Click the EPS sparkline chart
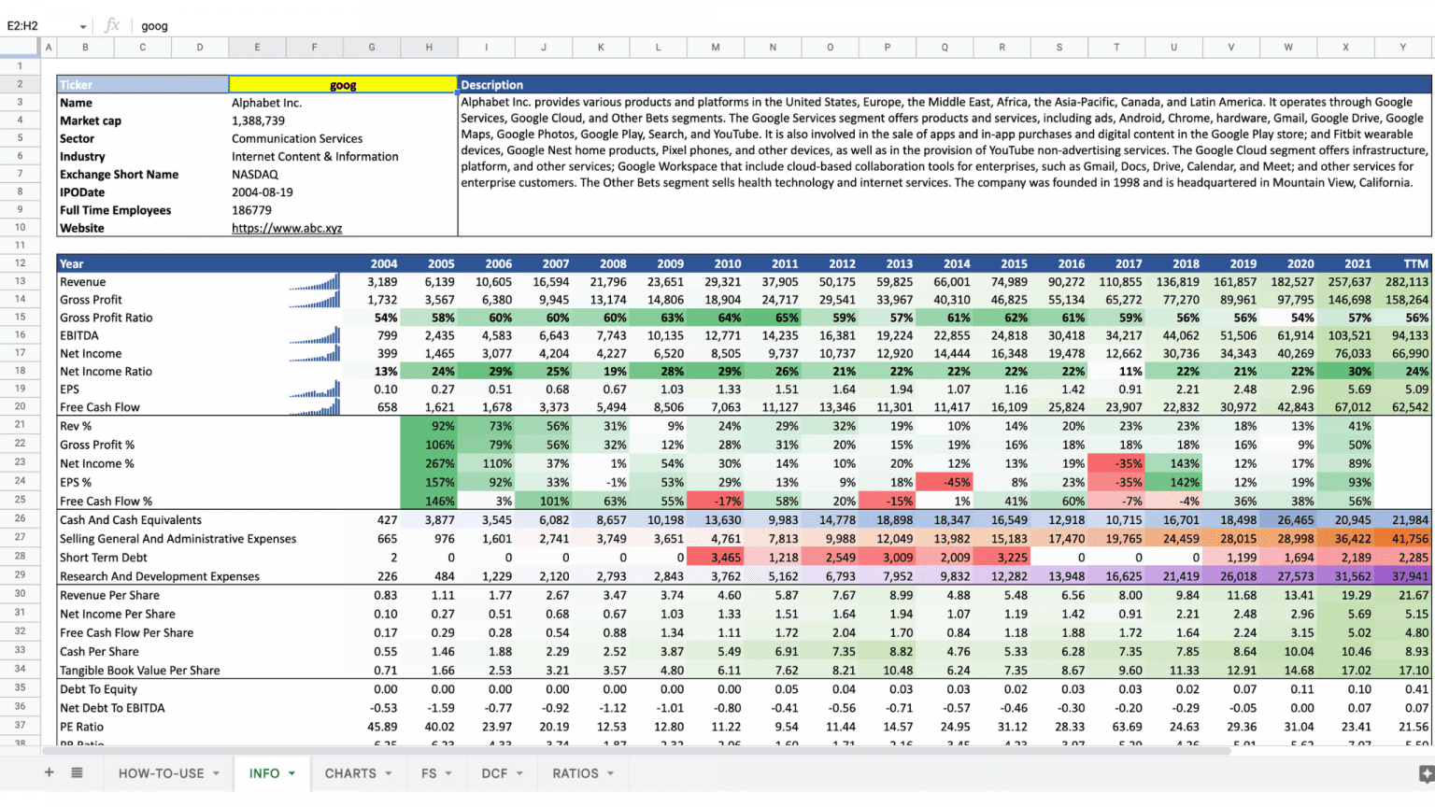Screen dimensions: 1435x807 (x=314, y=389)
